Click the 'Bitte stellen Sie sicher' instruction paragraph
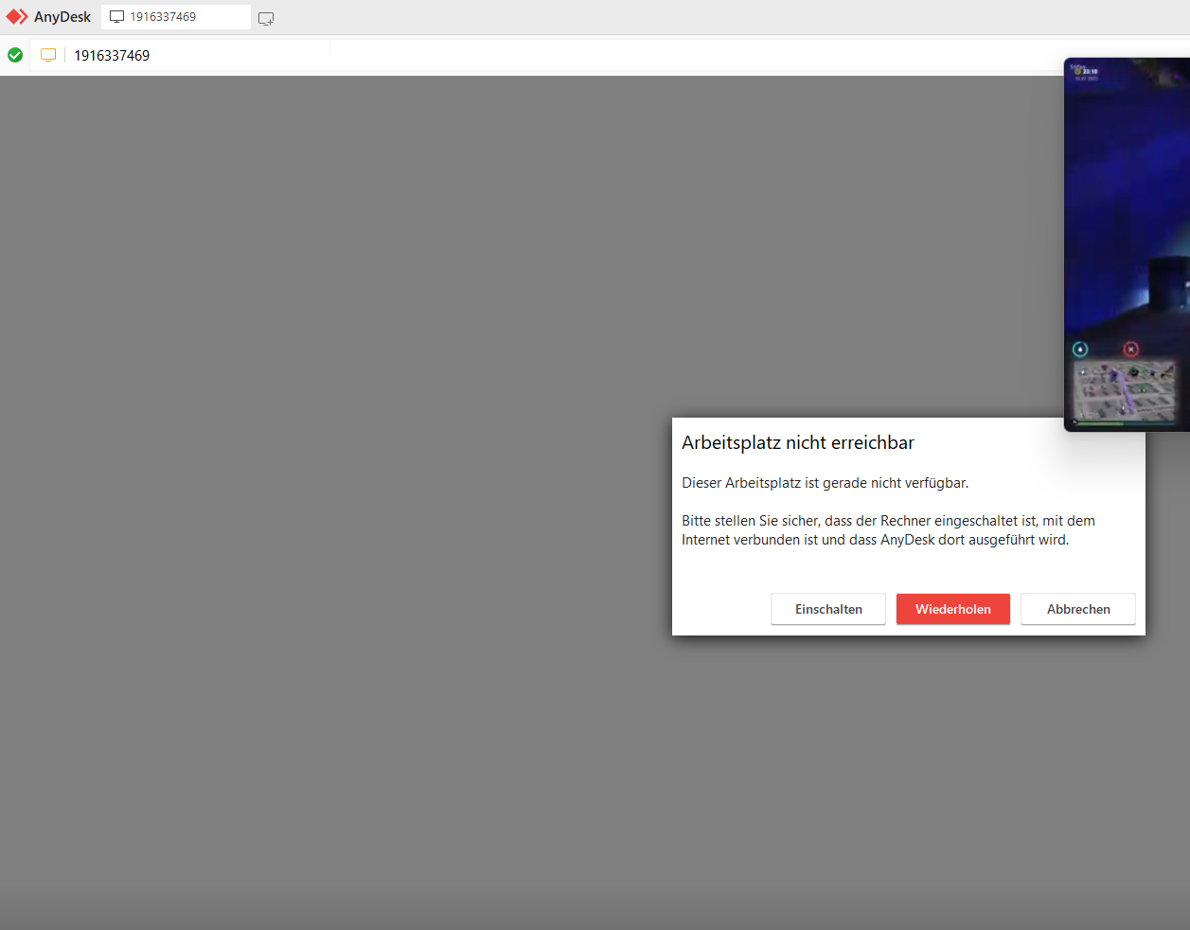1190x930 pixels. [x=887, y=530]
